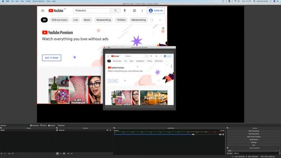Screen dimensions: 281x158
Task: Click the Mic/Aux volume slider handle
Action: point(193,134)
